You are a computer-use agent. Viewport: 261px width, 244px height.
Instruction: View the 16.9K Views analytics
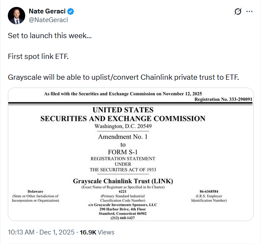[x=96, y=232]
